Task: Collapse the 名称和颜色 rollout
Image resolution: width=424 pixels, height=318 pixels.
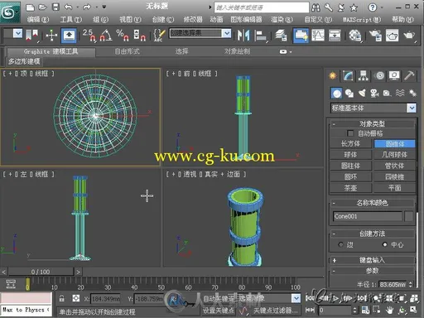Action: point(372,203)
